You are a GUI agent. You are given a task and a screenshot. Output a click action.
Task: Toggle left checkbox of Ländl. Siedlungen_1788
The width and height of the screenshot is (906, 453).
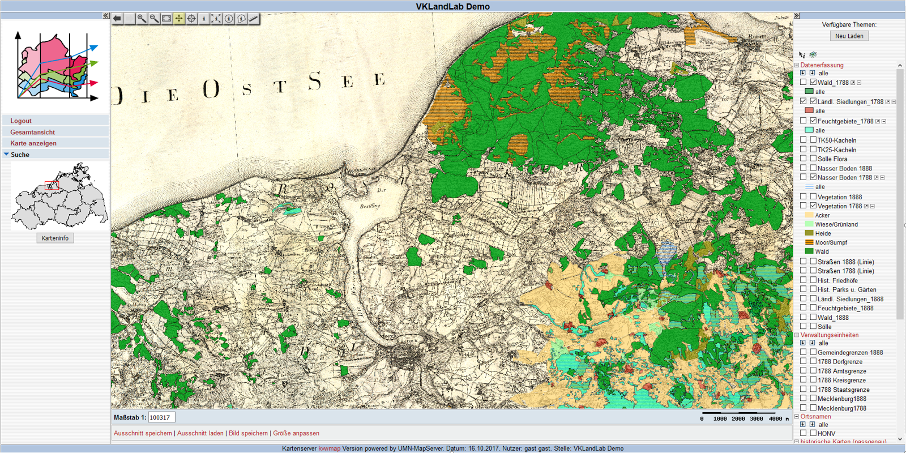click(804, 101)
